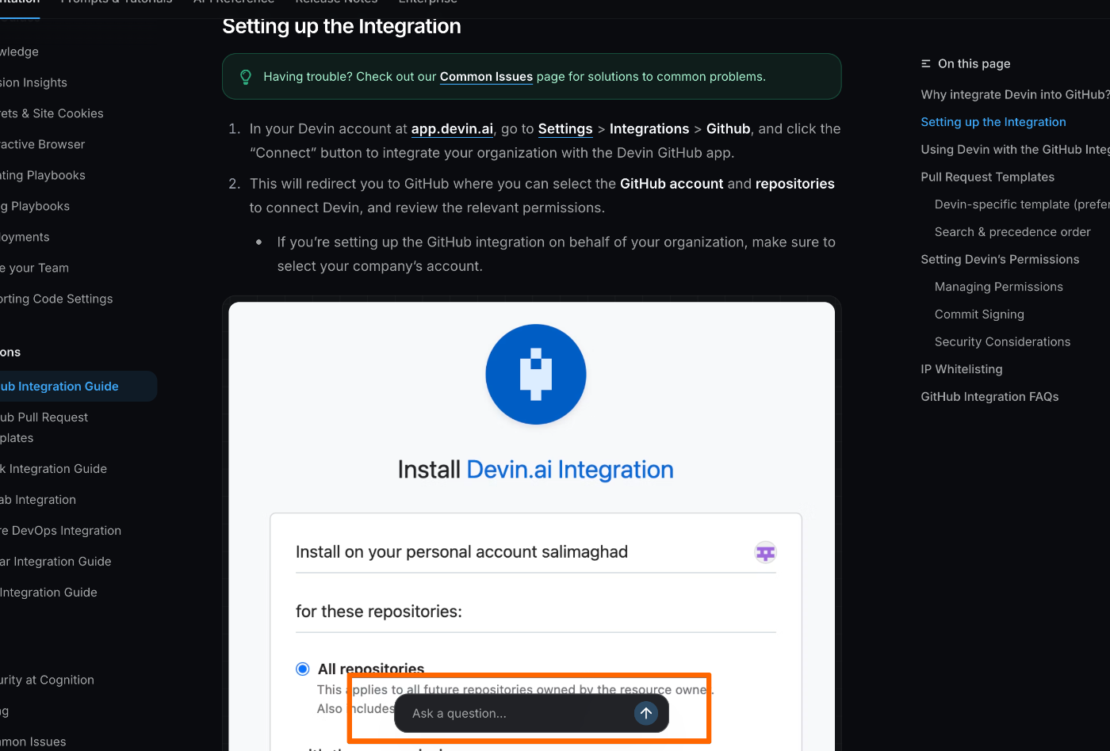Follow the Settings link in step one
The image size is (1110, 751).
point(565,128)
